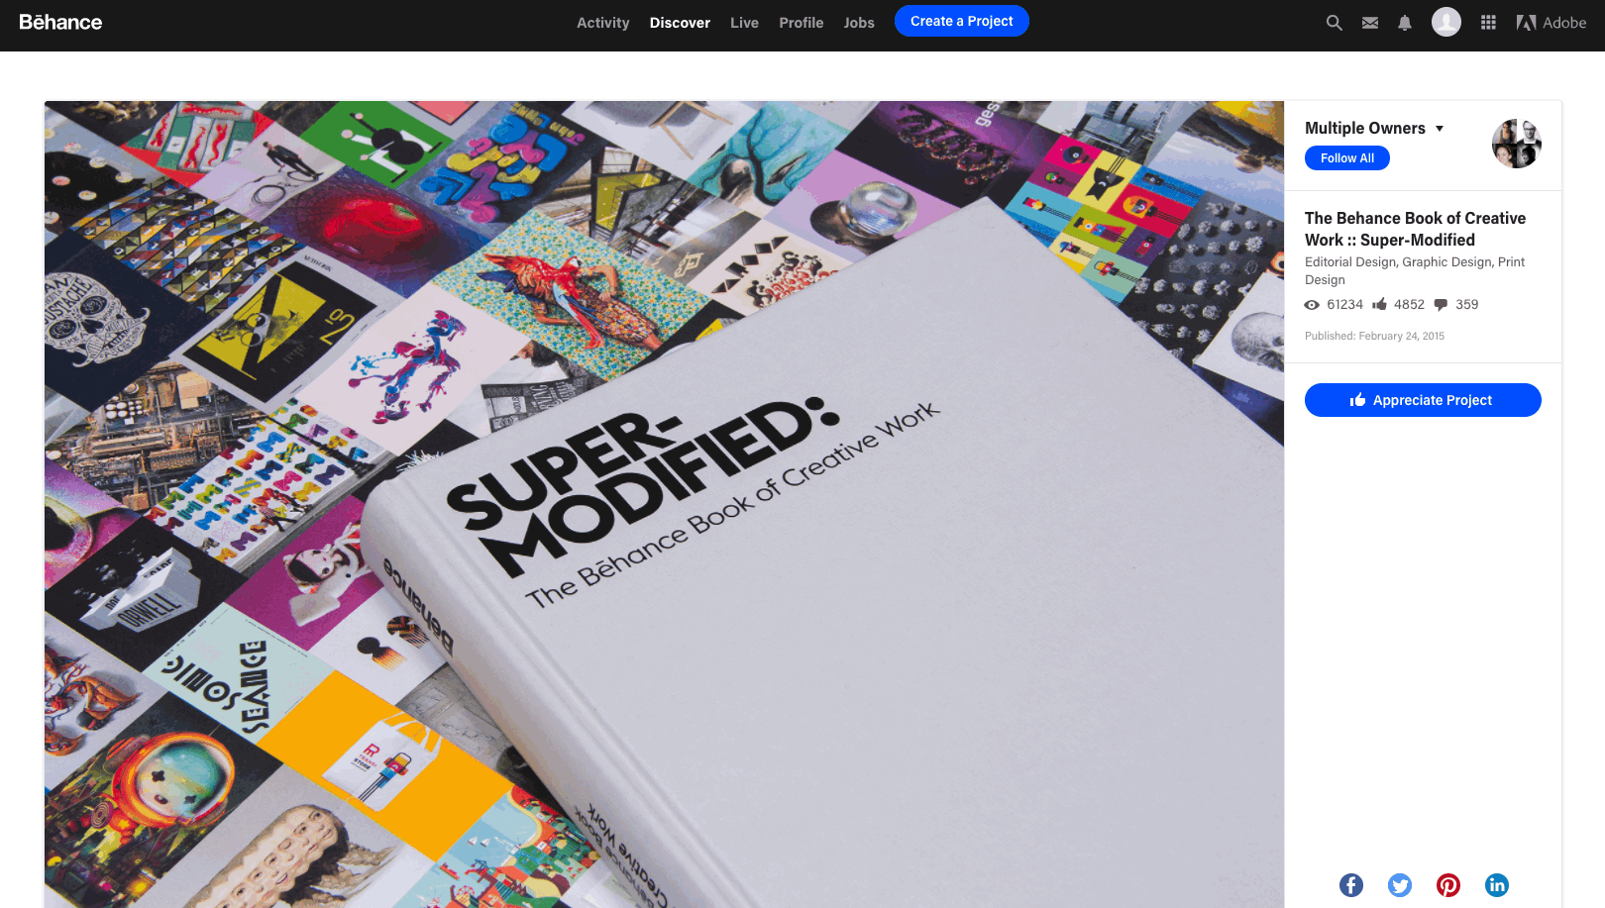This screenshot has width=1605, height=908.
Task: Open the Jobs menu item
Action: tap(859, 23)
